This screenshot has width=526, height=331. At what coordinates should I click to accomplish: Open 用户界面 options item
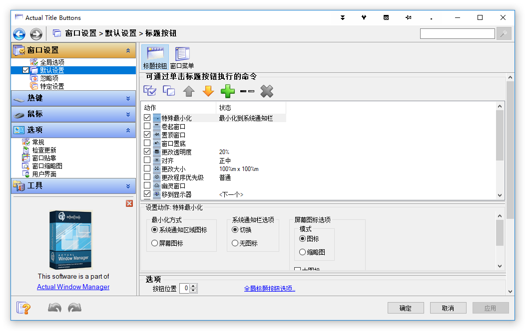[44, 174]
